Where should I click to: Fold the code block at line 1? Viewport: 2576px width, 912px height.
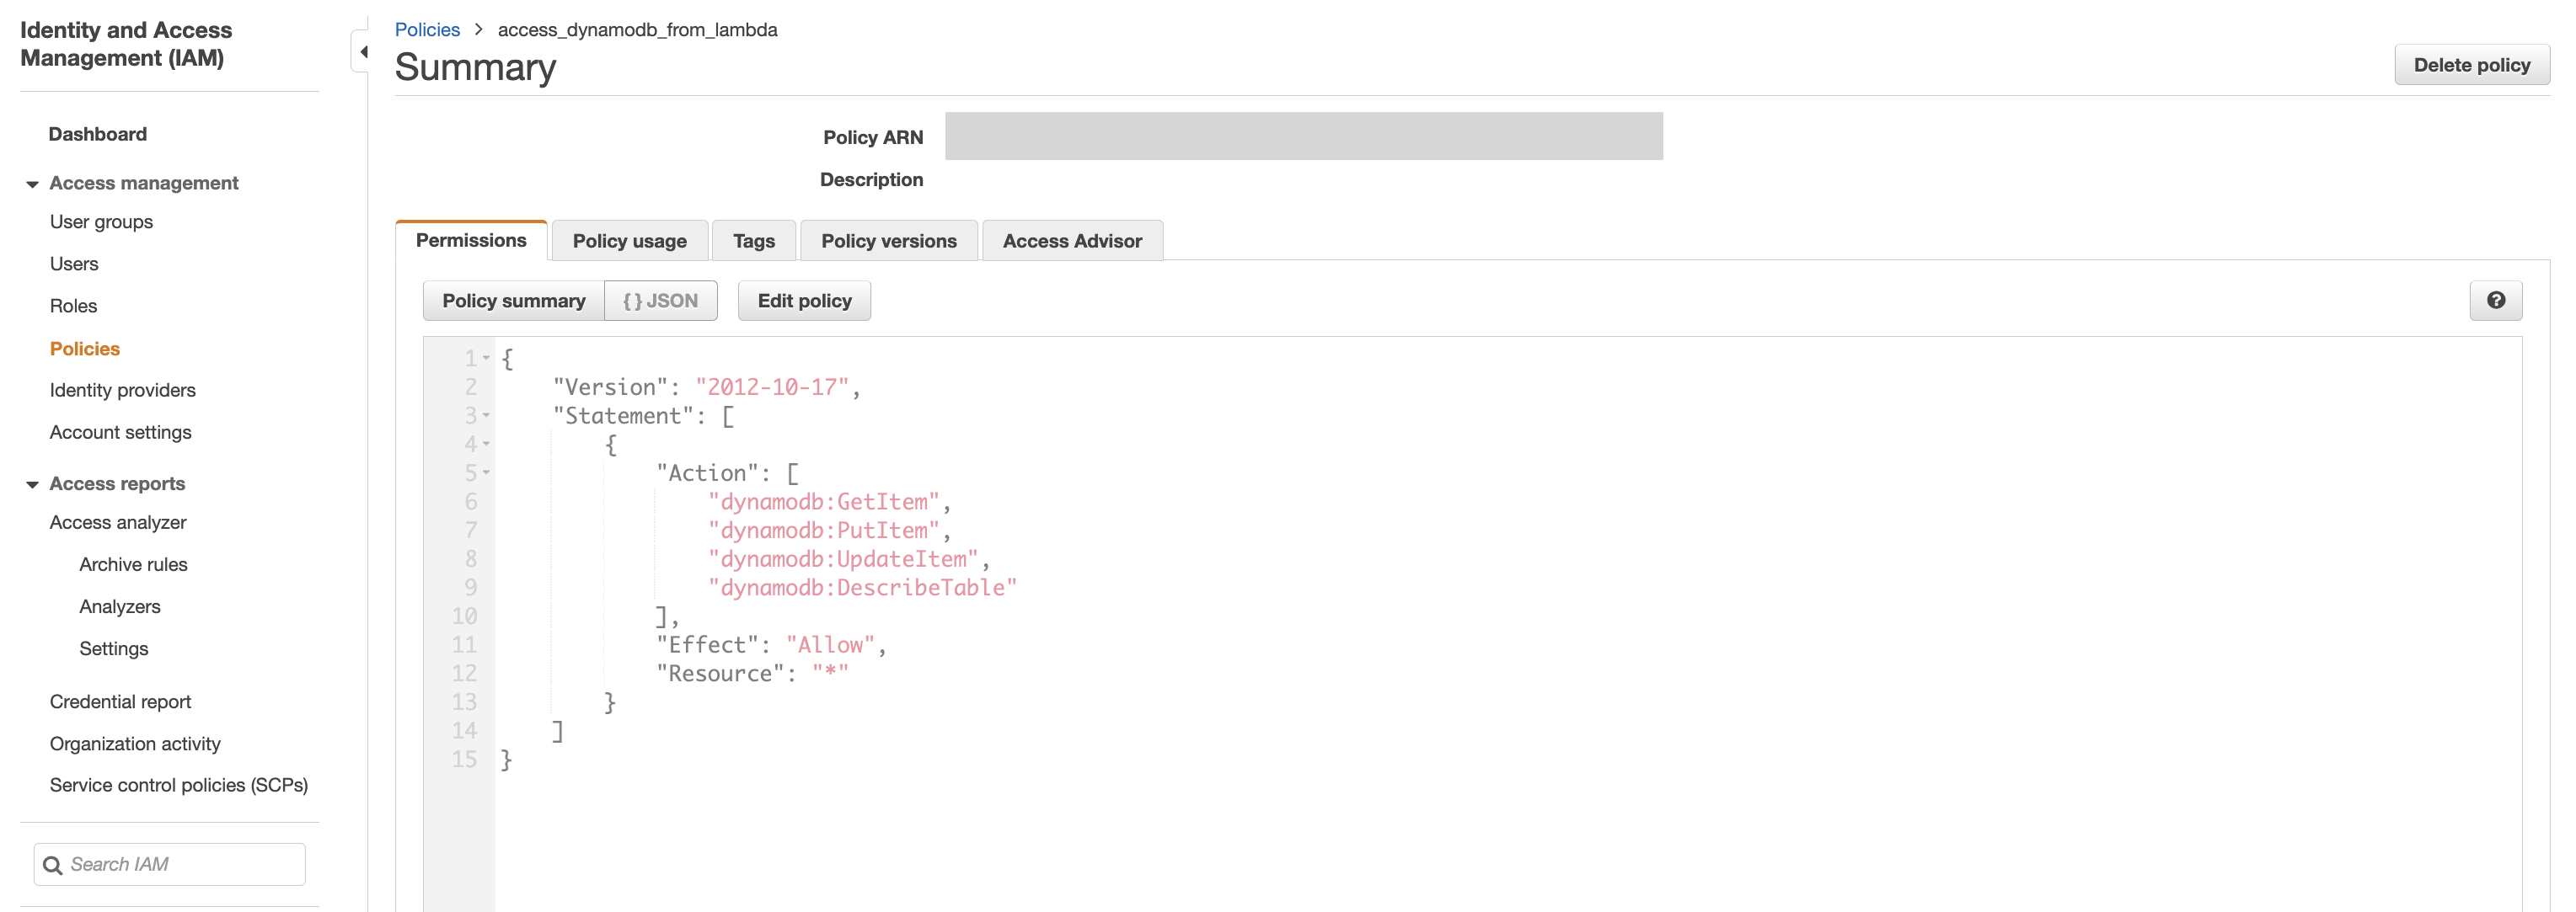486,358
